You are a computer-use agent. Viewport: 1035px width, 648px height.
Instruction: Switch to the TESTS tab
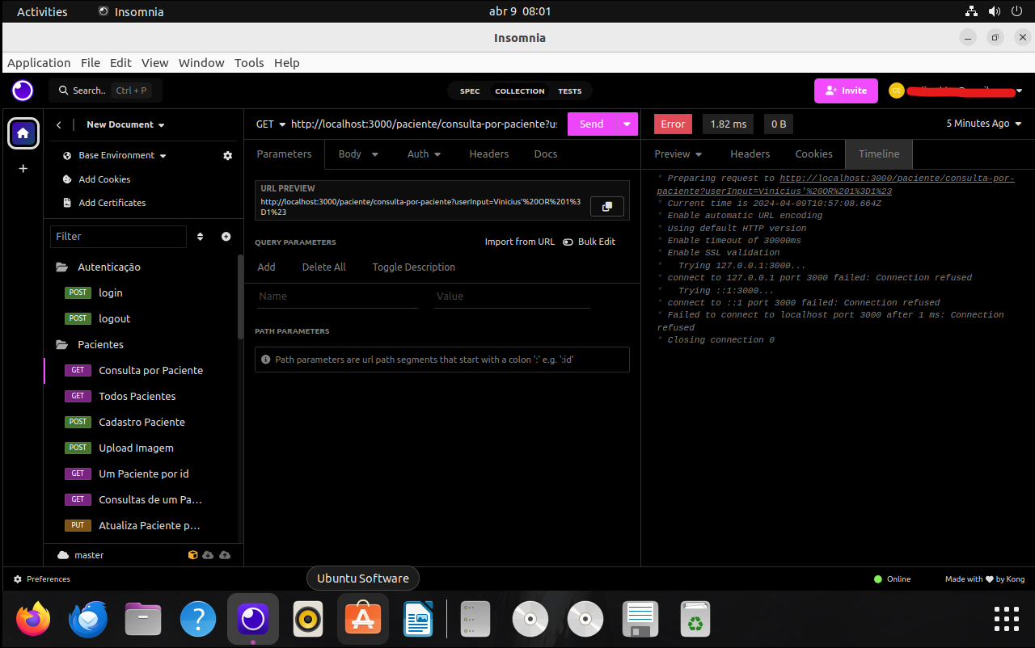pyautogui.click(x=569, y=91)
